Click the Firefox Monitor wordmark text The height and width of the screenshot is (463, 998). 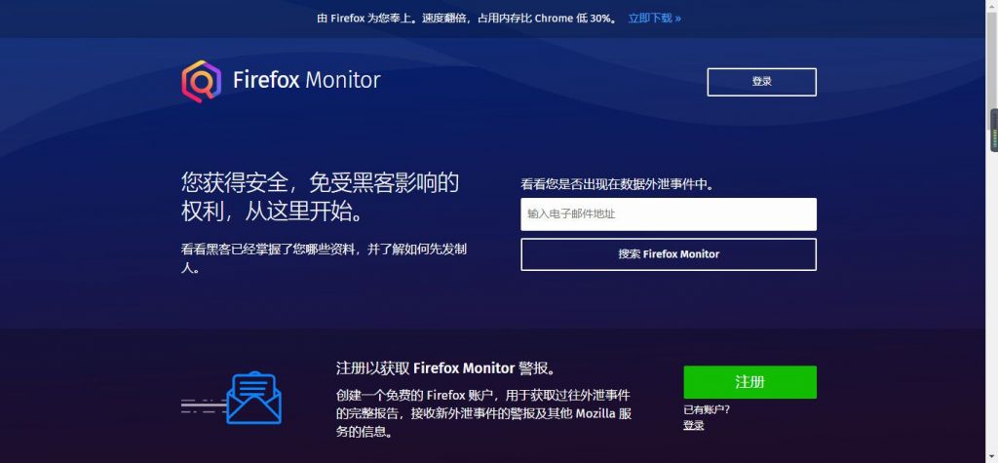[x=307, y=80]
